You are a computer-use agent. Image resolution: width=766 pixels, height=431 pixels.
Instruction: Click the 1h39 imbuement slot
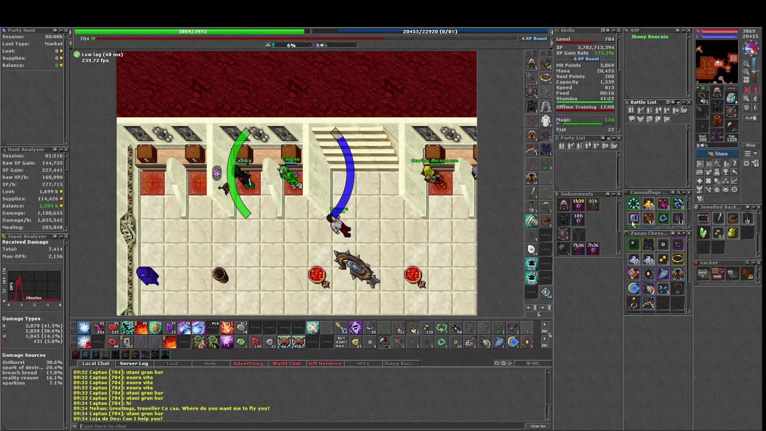click(579, 205)
